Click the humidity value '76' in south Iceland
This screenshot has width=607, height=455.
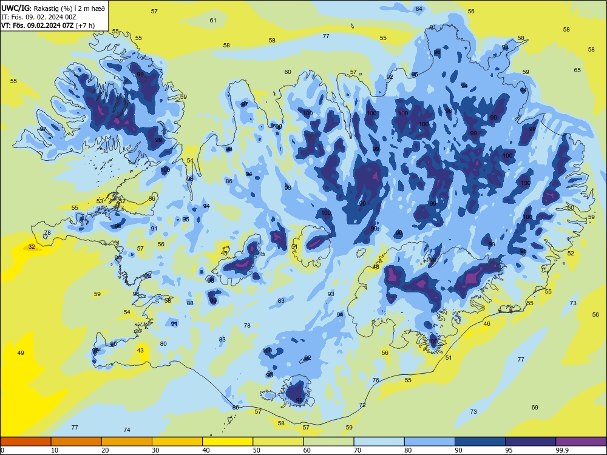[376, 380]
